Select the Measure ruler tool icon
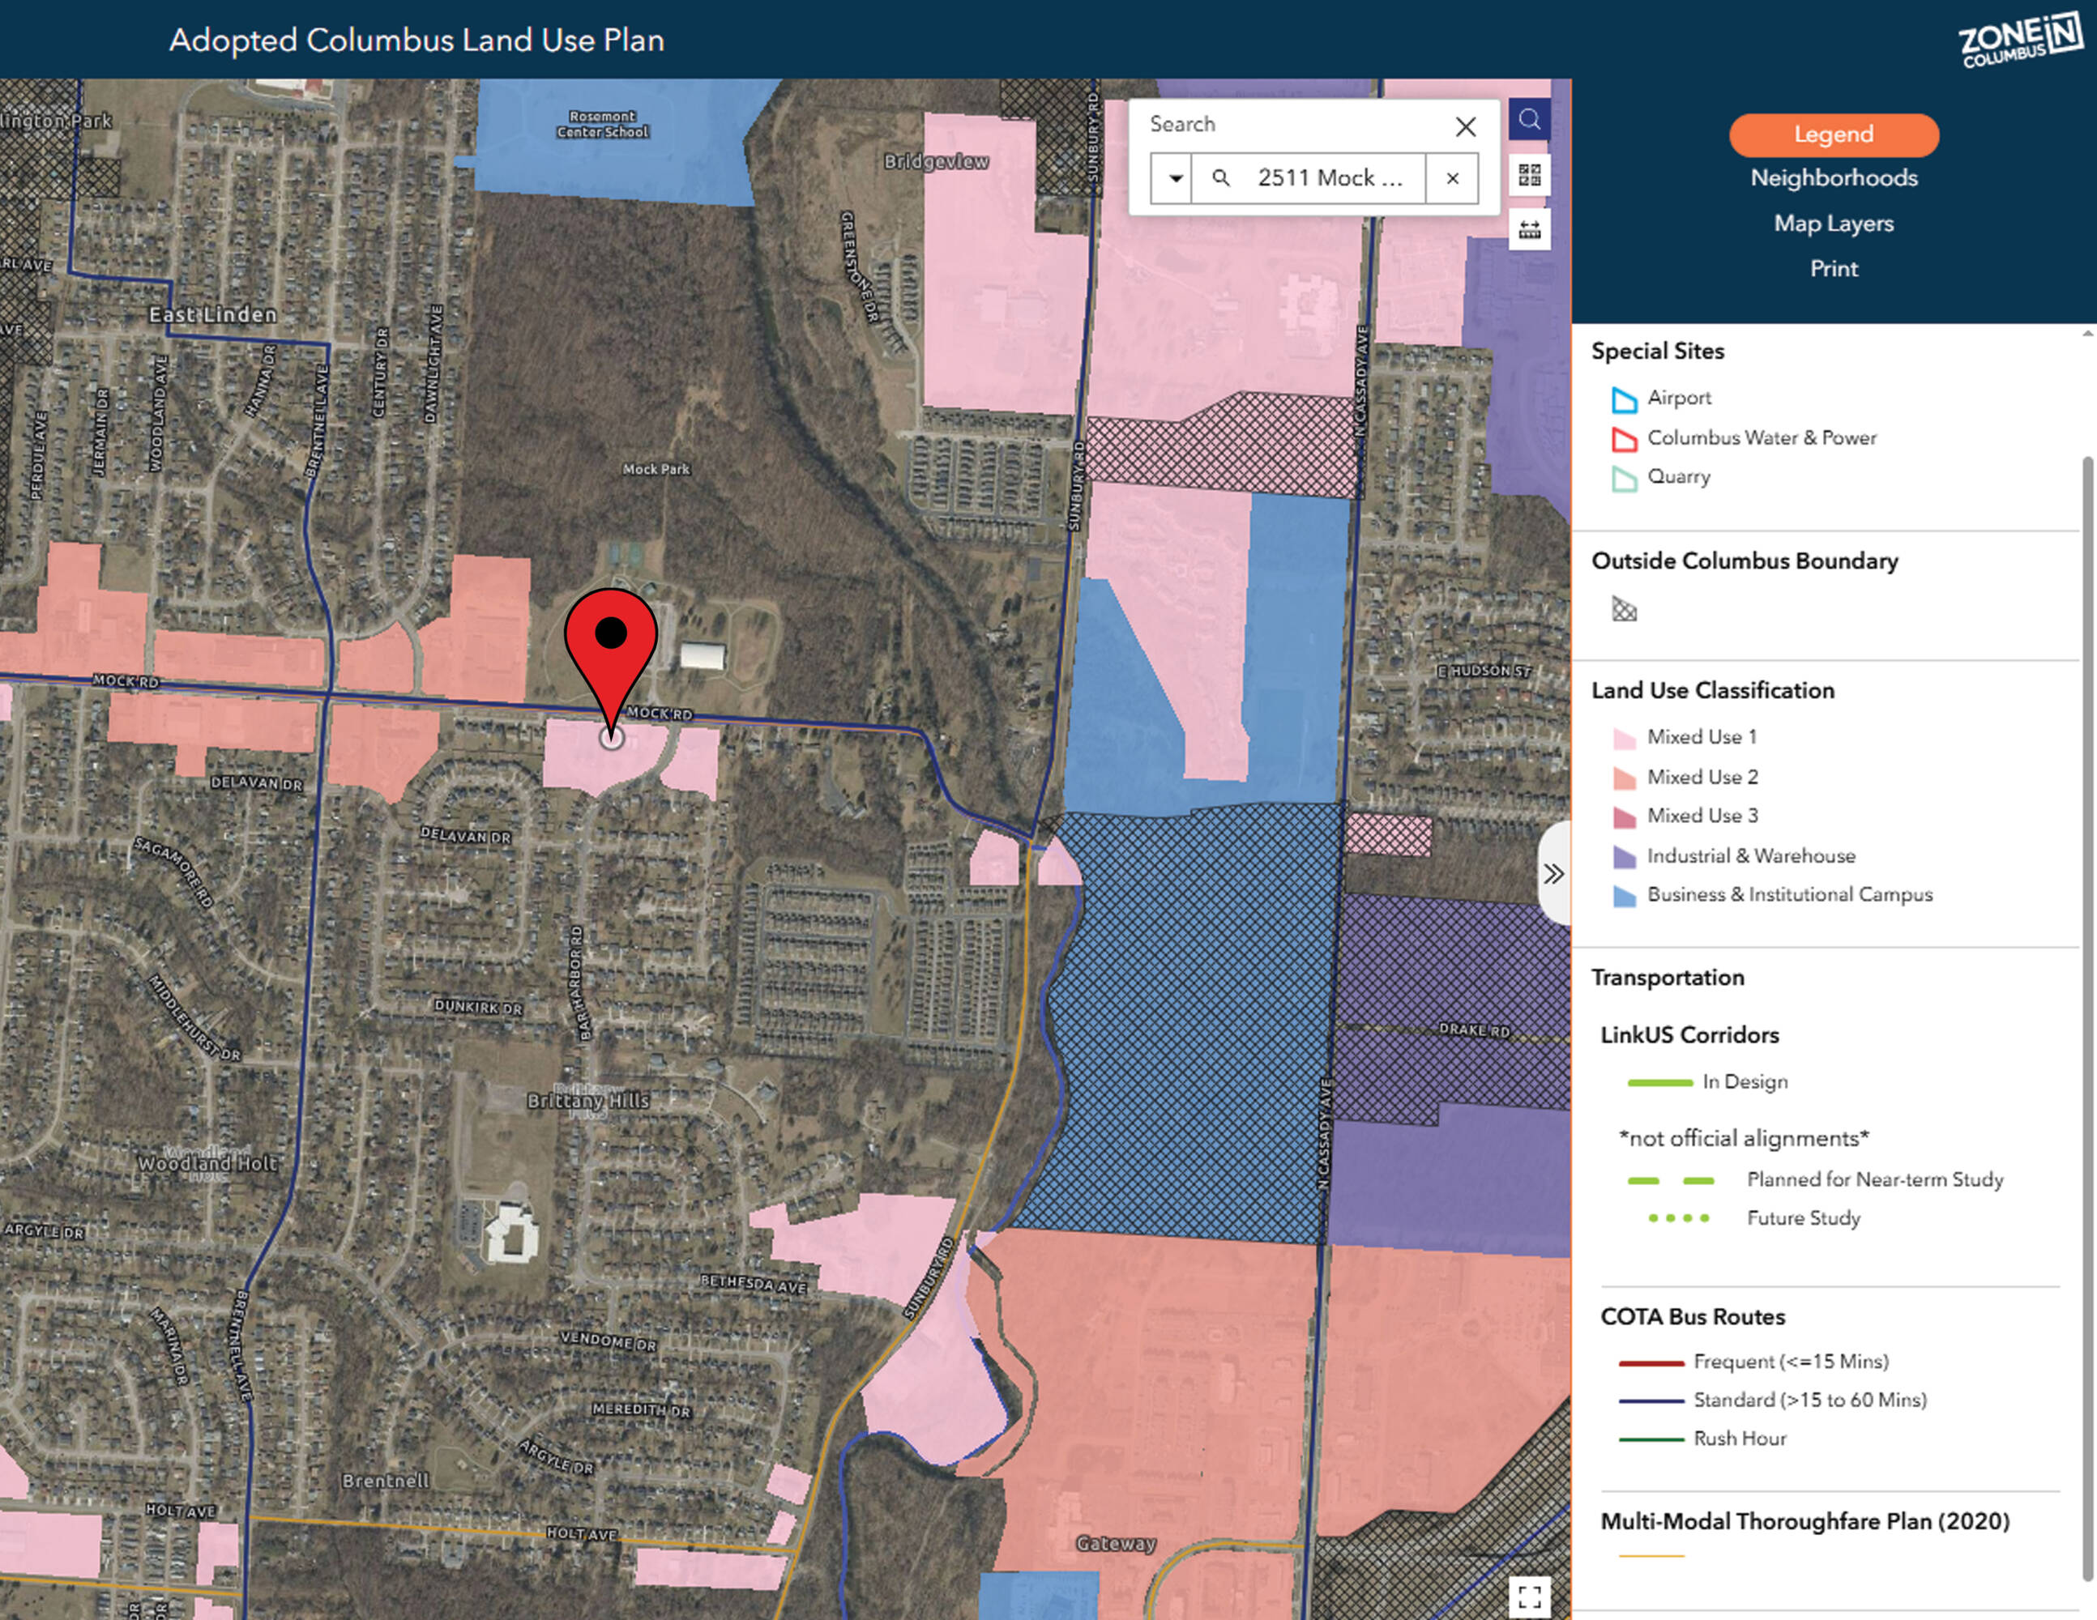The height and width of the screenshot is (1620, 2097). tap(1528, 229)
